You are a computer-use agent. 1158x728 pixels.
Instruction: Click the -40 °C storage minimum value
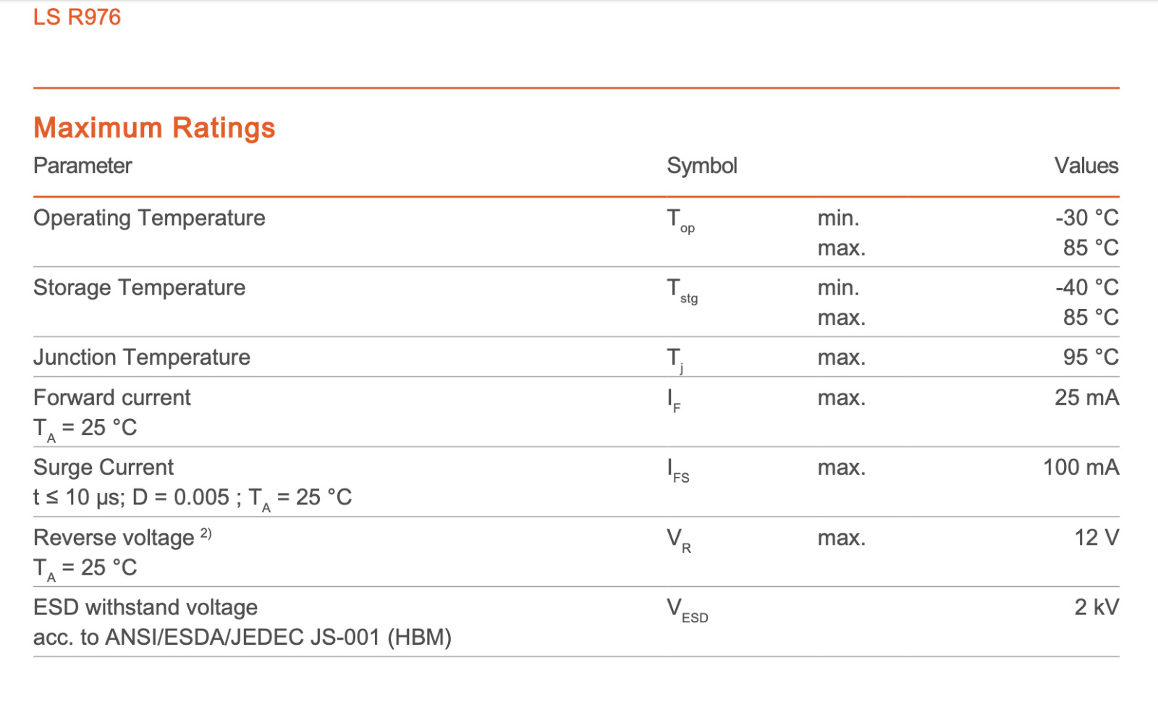pos(1087,287)
